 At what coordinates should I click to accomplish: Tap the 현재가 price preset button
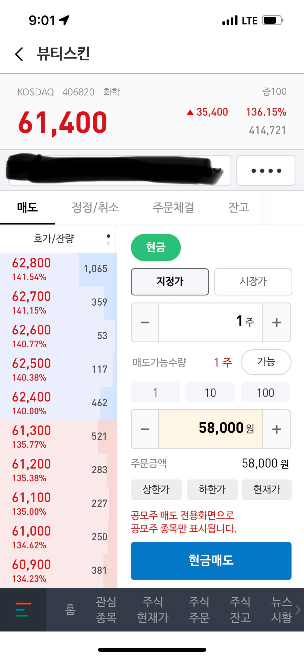click(267, 490)
